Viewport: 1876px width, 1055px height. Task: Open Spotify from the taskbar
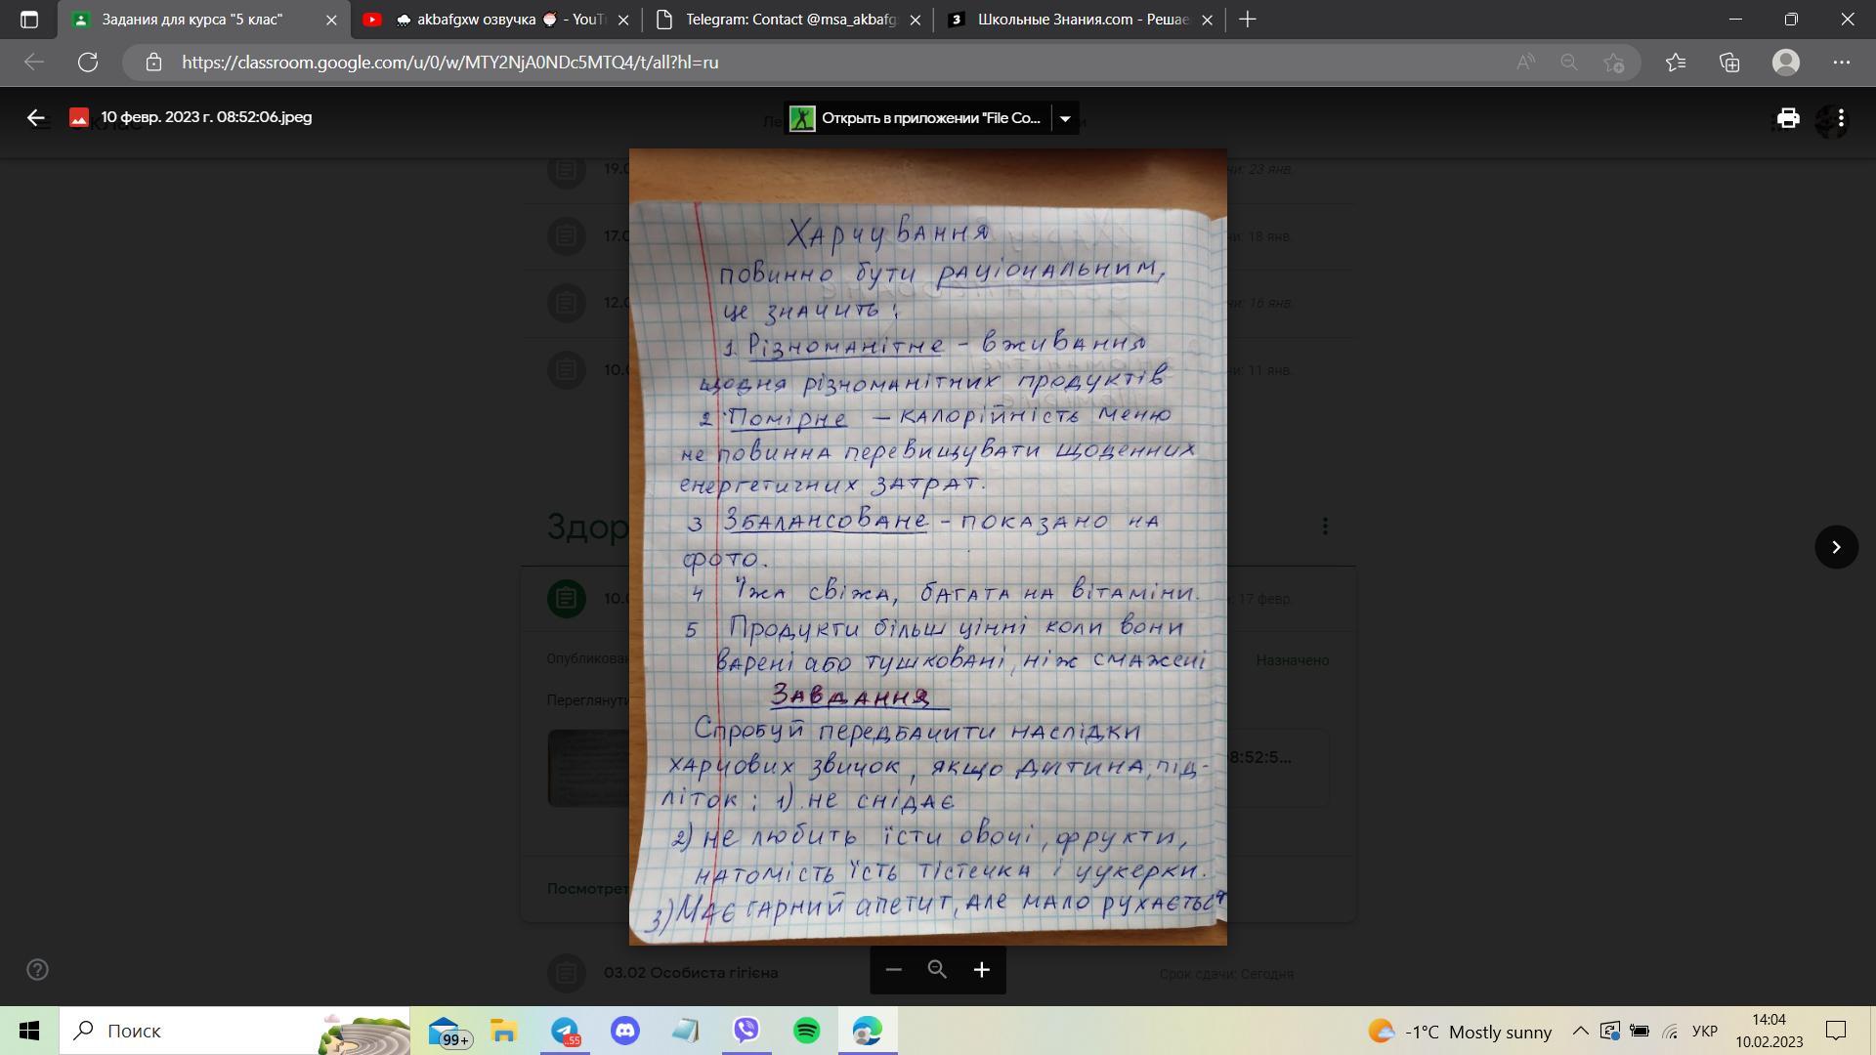807,1032
